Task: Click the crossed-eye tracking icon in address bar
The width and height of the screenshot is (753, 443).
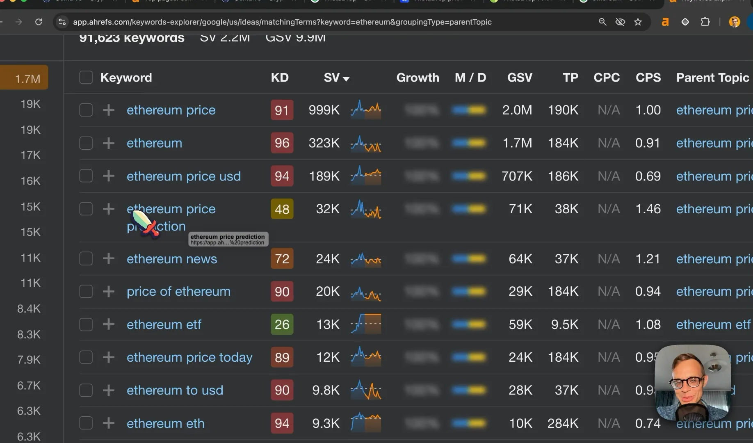Action: coord(620,22)
